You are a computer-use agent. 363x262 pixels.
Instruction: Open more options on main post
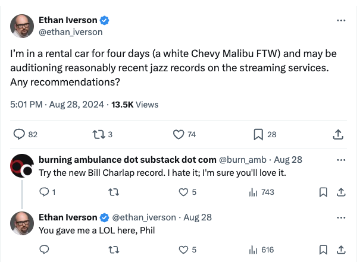tap(341, 20)
